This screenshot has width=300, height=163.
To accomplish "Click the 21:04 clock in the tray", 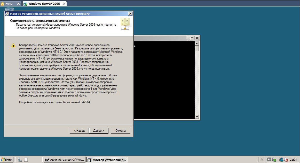I will pos(294,160).
